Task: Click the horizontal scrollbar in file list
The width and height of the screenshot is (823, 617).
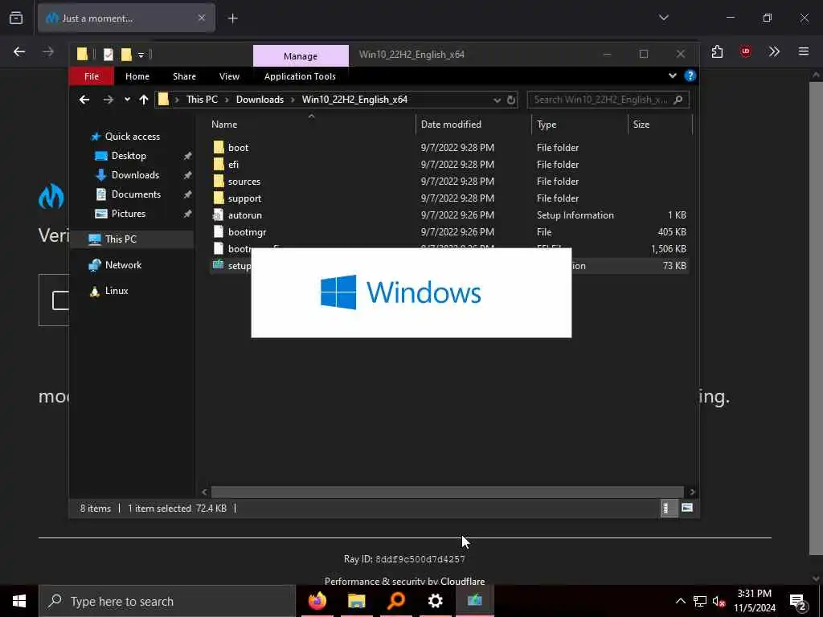Action: 447,492
